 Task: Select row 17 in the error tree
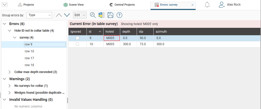29,58
